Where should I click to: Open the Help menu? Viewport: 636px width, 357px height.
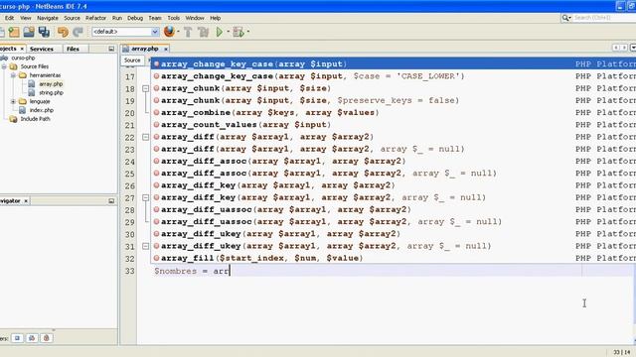pos(215,18)
